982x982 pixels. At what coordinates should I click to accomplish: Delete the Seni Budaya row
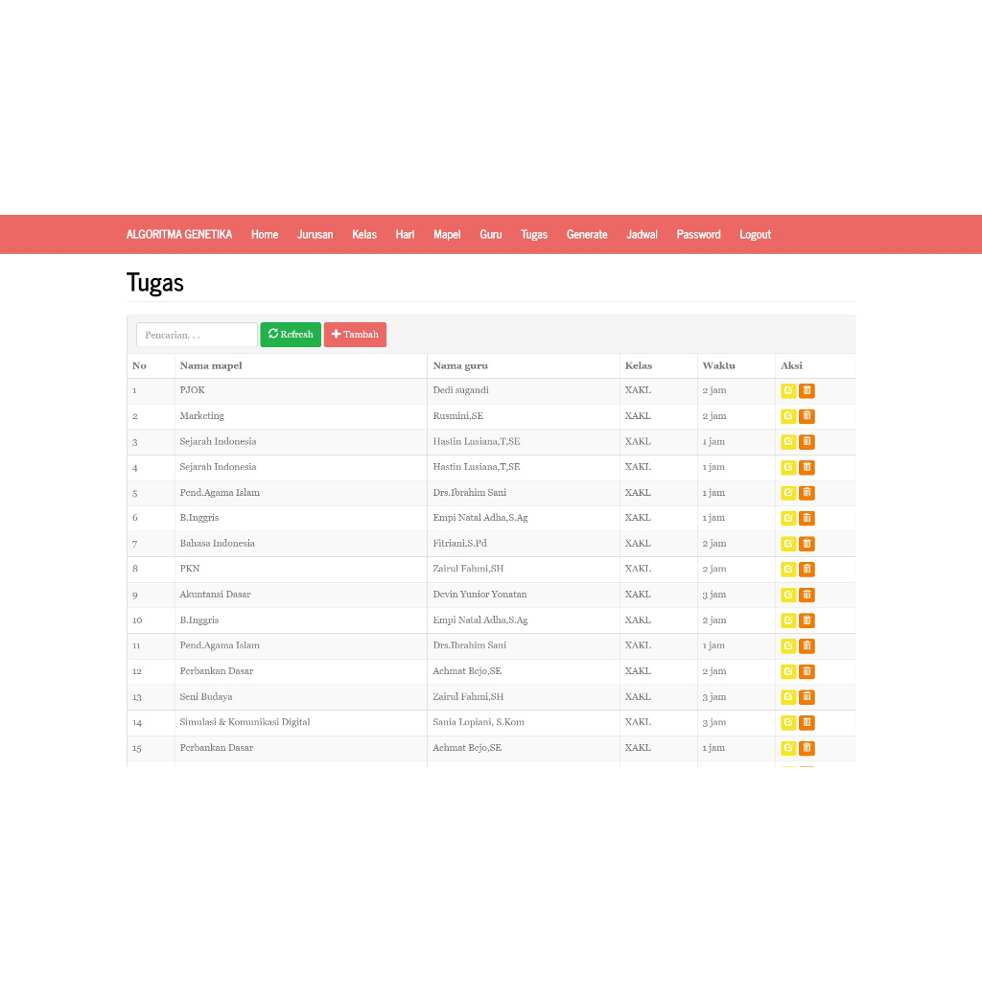coord(807,697)
